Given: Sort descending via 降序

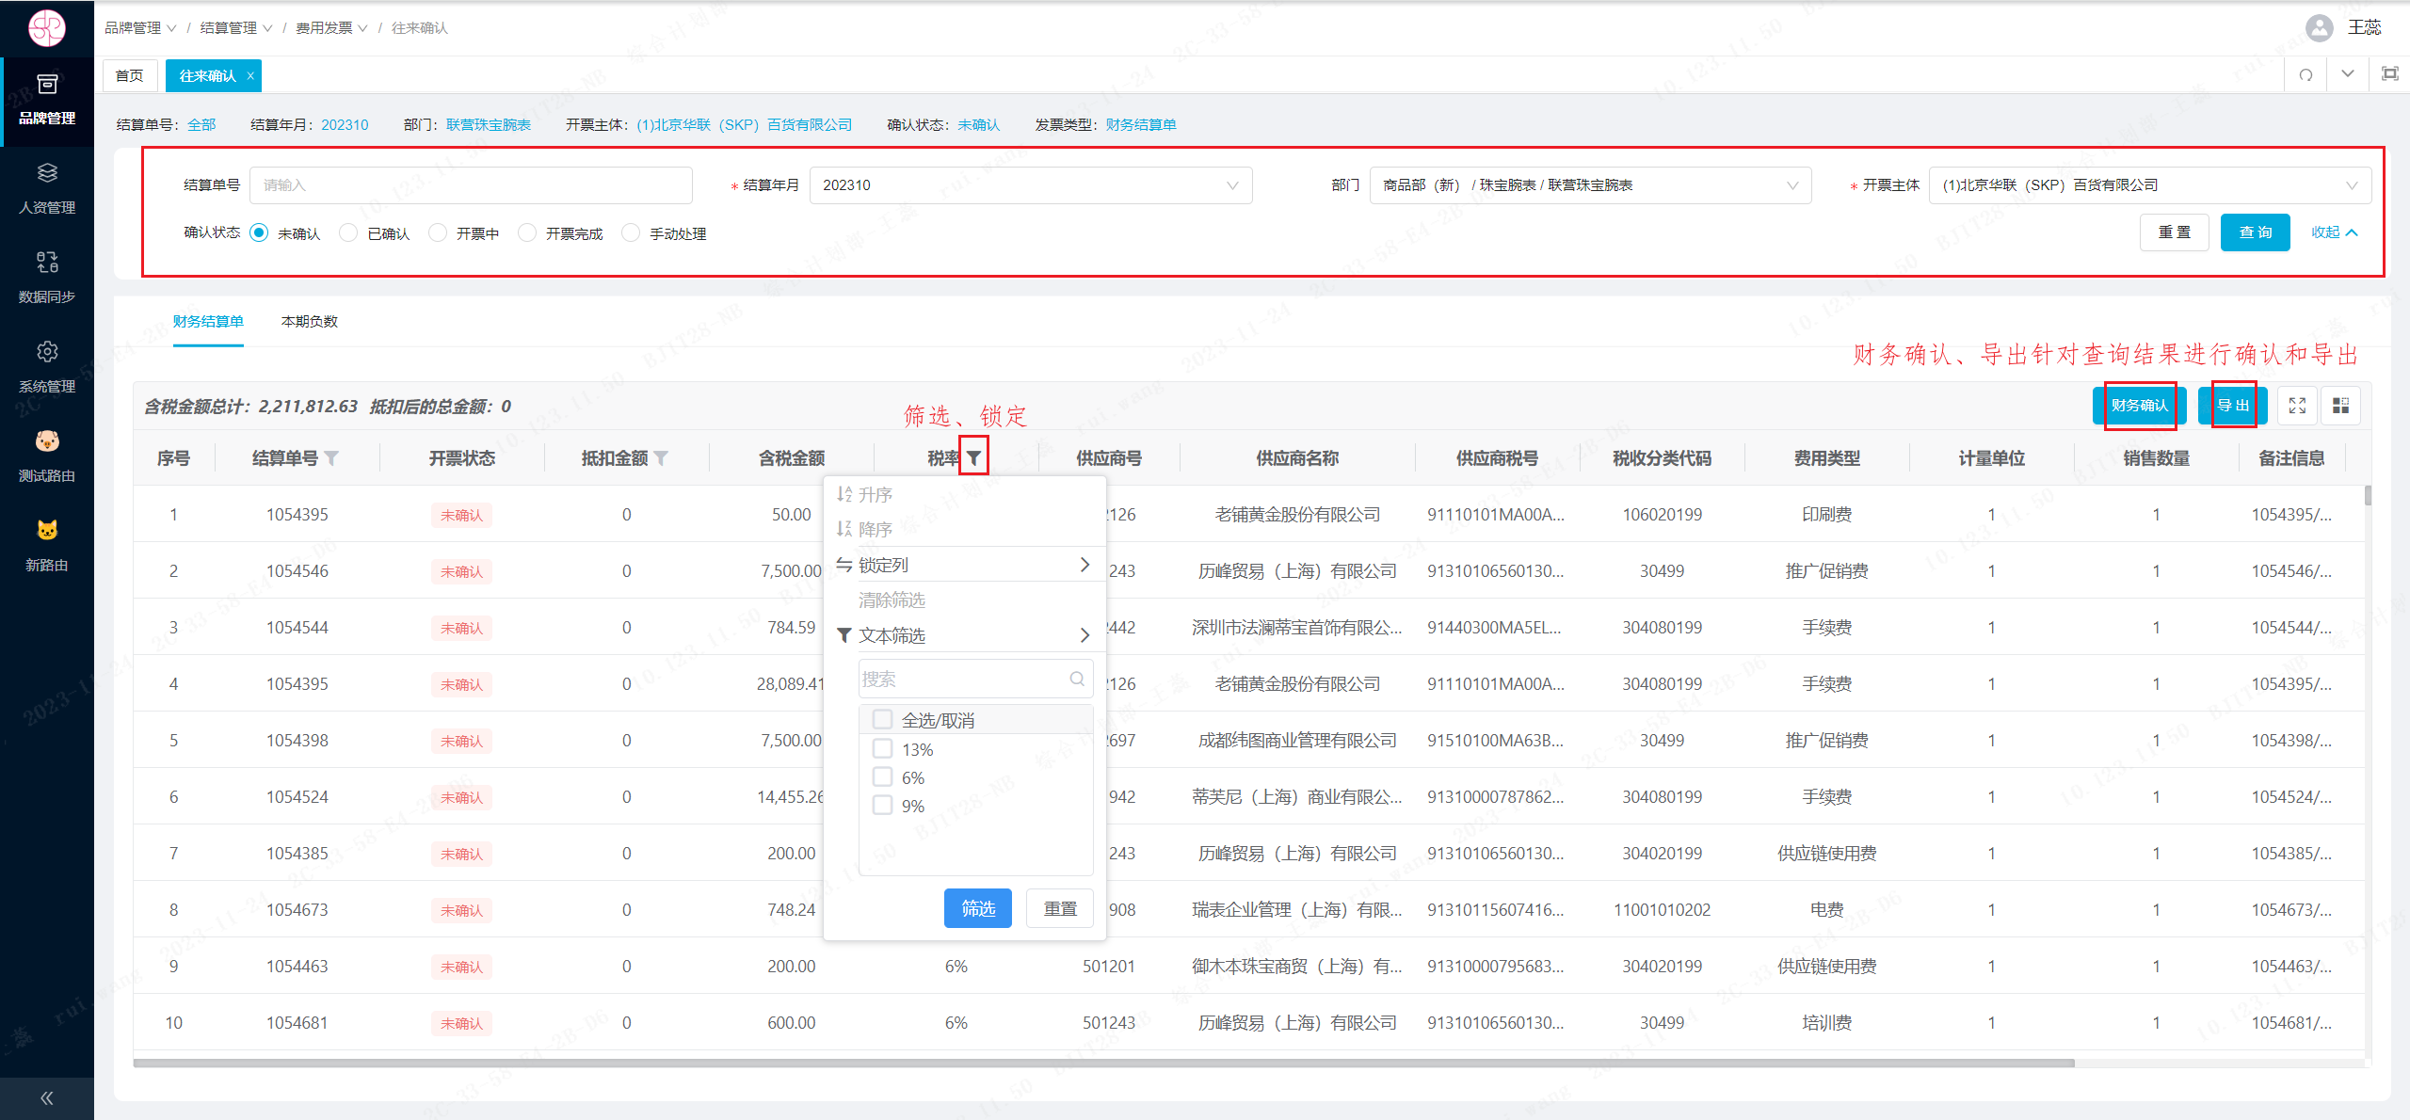Looking at the screenshot, I should point(964,529).
